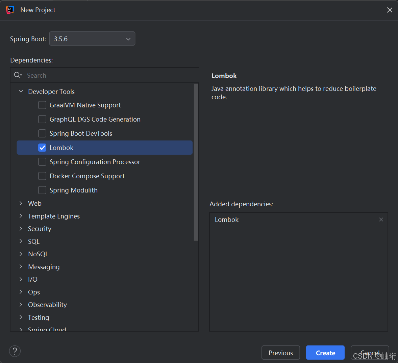Expand the SQL category
The width and height of the screenshot is (398, 363).
pyautogui.click(x=21, y=241)
